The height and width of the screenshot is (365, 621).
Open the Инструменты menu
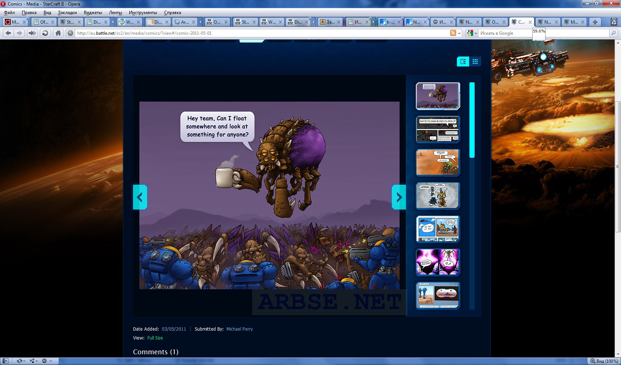[x=143, y=12]
